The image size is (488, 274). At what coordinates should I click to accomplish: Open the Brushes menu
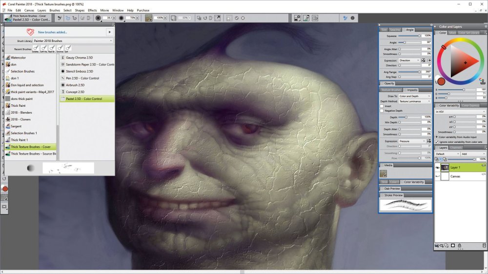(55, 10)
